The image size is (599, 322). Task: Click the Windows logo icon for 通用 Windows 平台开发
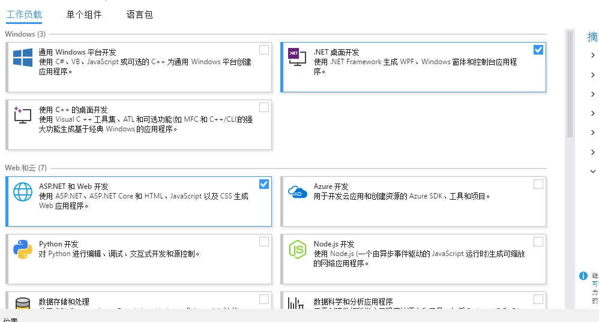(23, 58)
